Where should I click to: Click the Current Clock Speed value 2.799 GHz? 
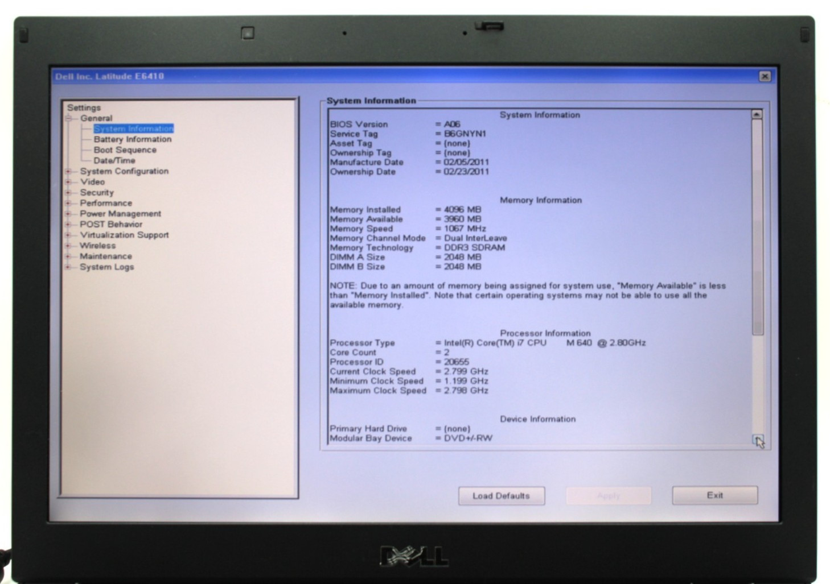click(x=466, y=372)
